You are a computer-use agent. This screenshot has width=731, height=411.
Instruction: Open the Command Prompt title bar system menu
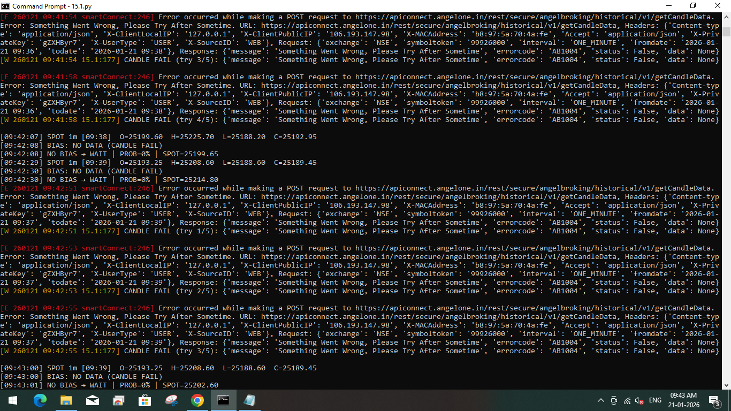(5, 5)
